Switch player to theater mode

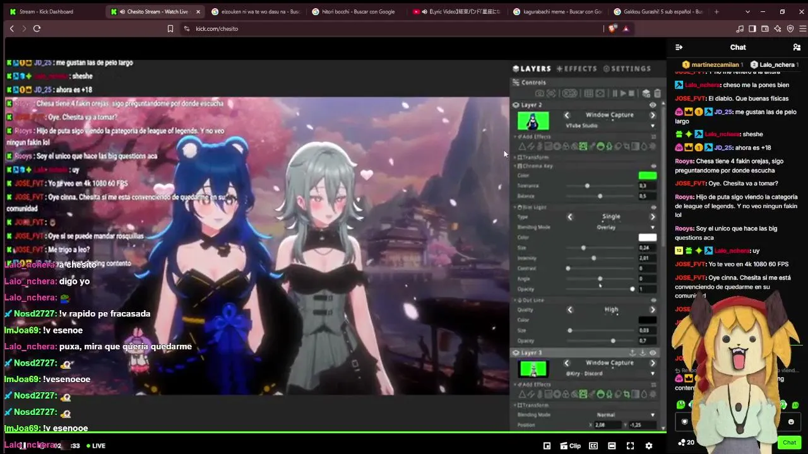[612, 446]
